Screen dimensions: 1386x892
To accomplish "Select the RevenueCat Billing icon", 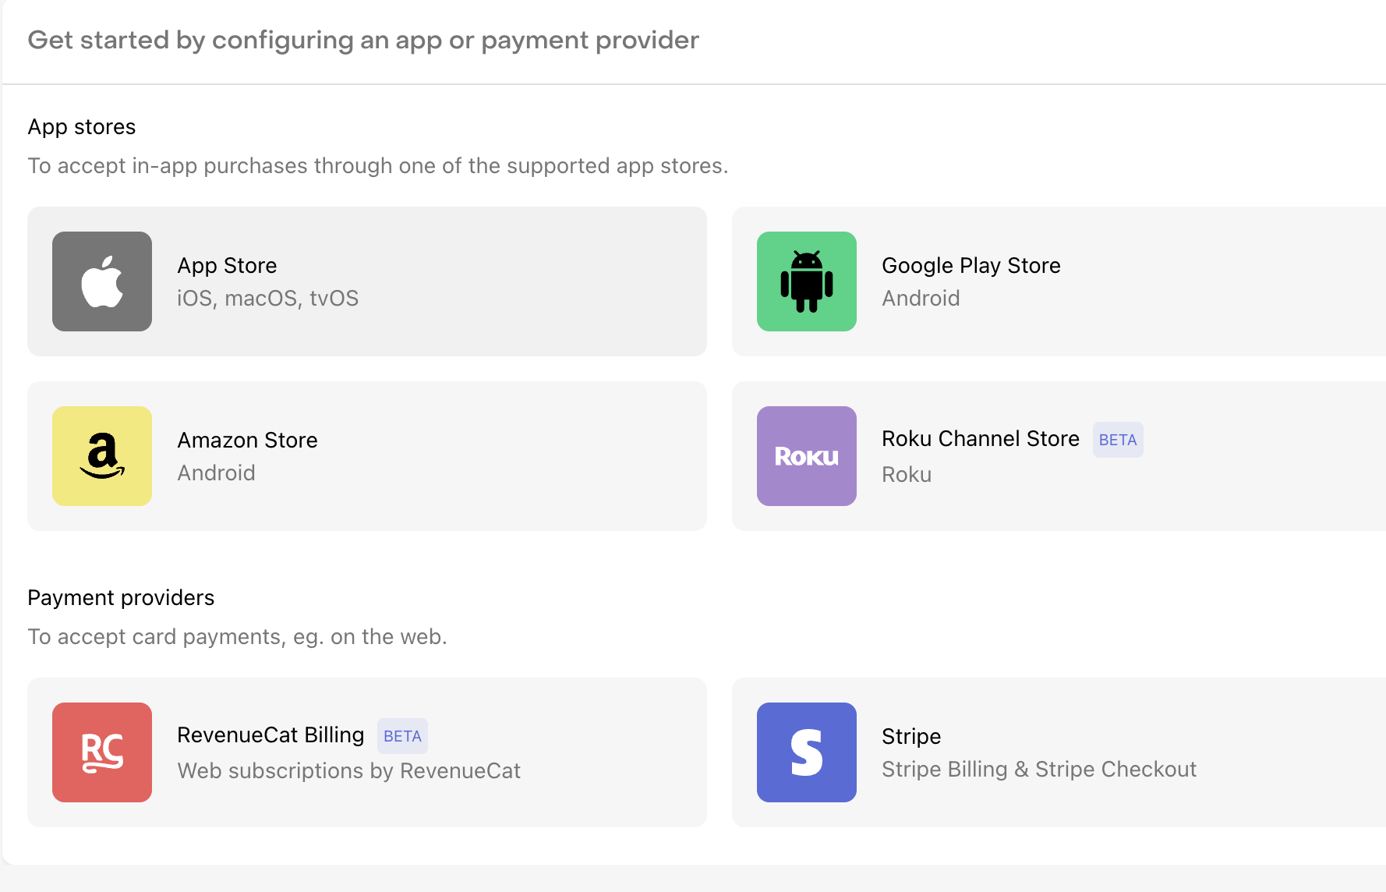I will click(101, 752).
